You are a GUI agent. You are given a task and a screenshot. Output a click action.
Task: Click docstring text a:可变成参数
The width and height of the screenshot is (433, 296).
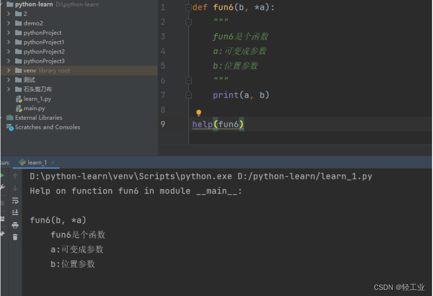coord(240,51)
